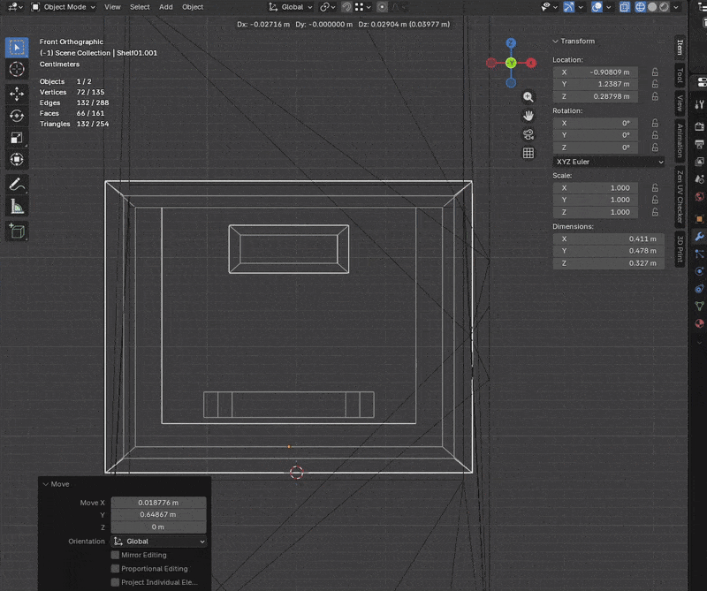Choose the Scale tool
707x591 pixels.
pyautogui.click(x=17, y=138)
